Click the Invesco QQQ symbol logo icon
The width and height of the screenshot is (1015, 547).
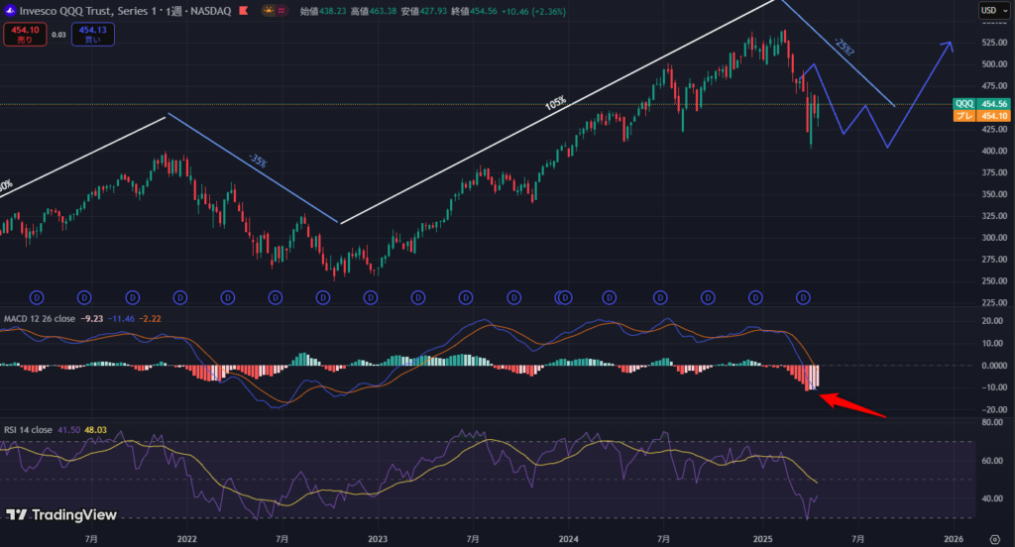coord(10,11)
